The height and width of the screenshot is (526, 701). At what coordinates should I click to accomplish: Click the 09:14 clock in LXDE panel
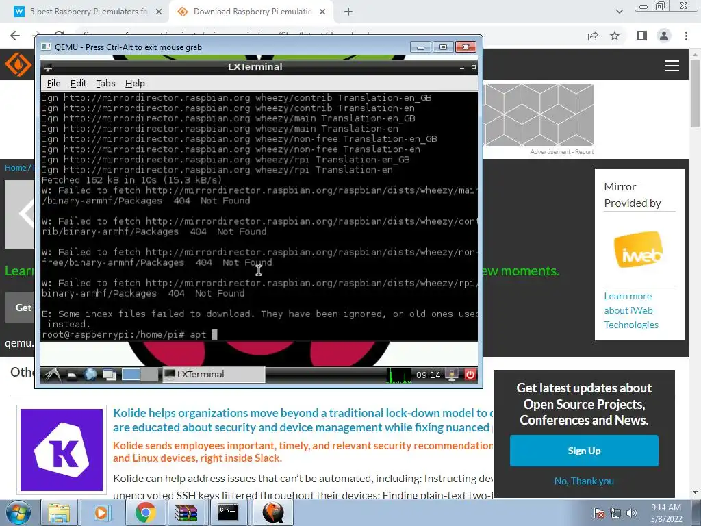(428, 375)
